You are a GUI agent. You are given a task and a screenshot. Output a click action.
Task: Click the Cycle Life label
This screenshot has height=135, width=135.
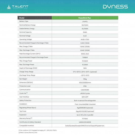click(23, 93)
